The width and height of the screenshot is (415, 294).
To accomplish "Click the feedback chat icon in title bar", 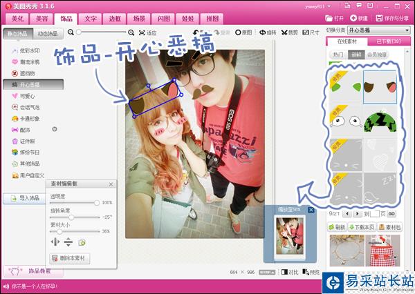I will tap(359, 6).
